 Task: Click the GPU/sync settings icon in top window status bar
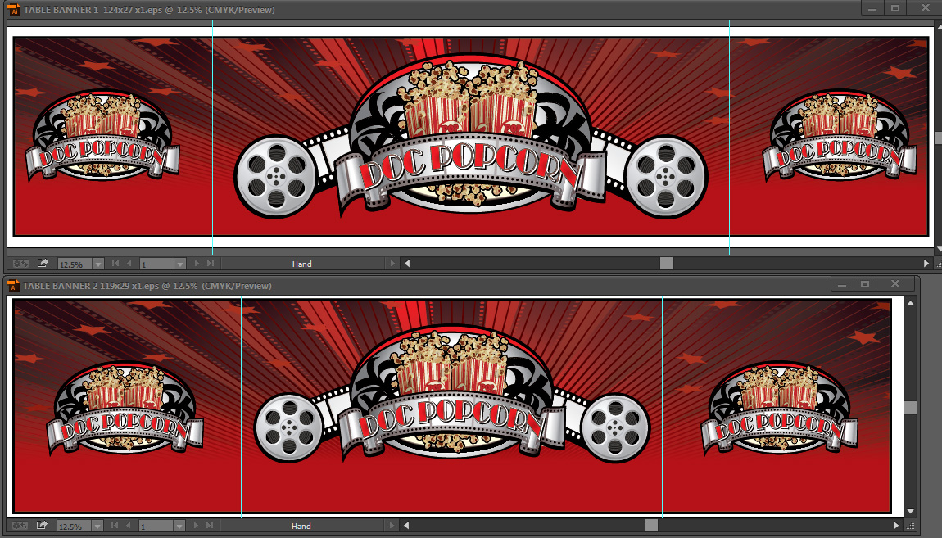pos(20,264)
